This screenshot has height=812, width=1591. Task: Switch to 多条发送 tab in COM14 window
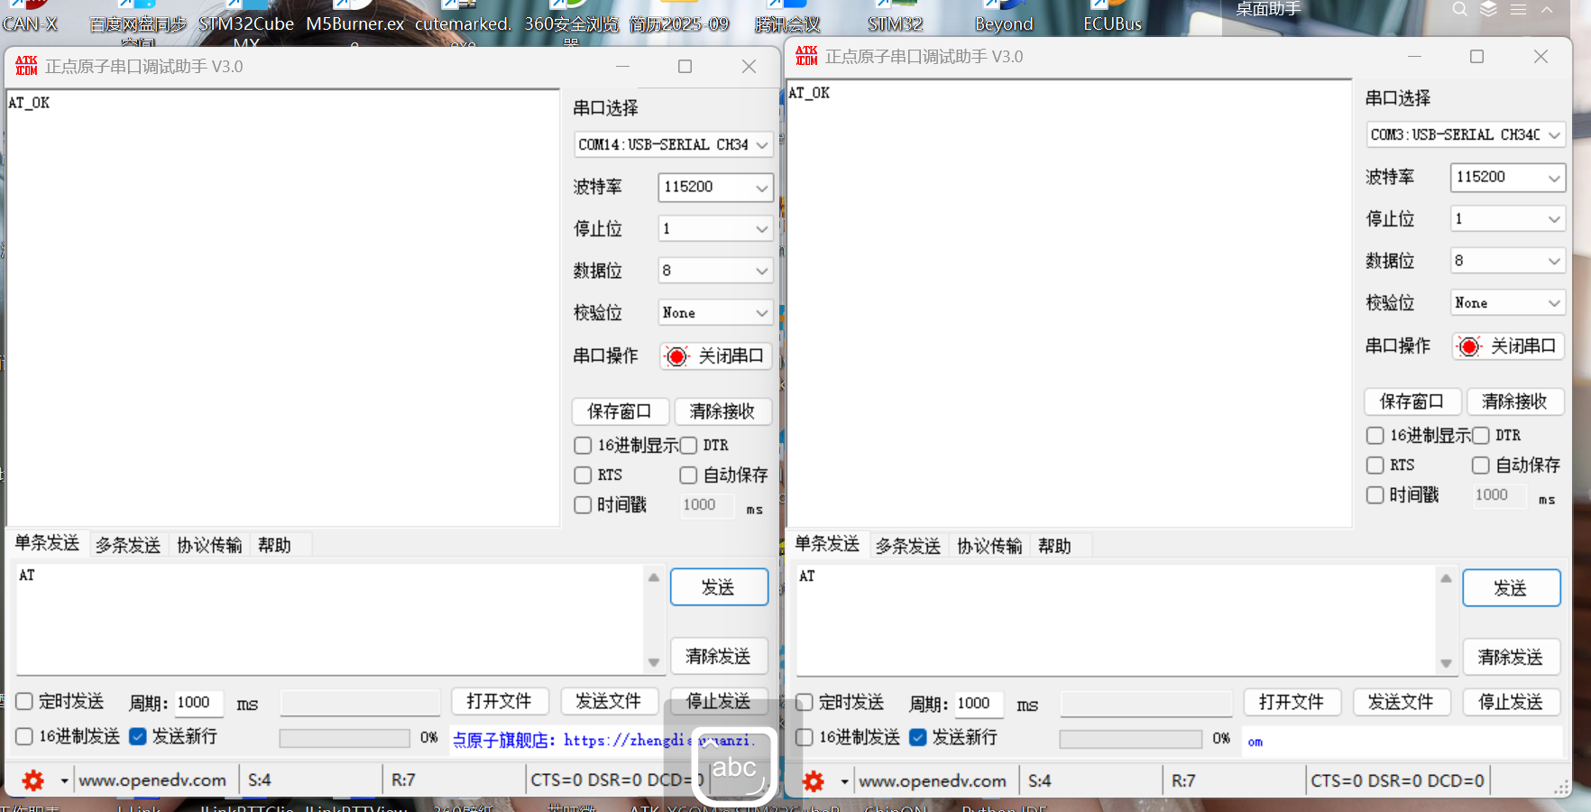(128, 545)
